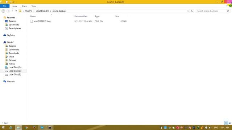
Task: Launch Internet Explorer from the taskbar
Action: pyautogui.click(x=11, y=127)
